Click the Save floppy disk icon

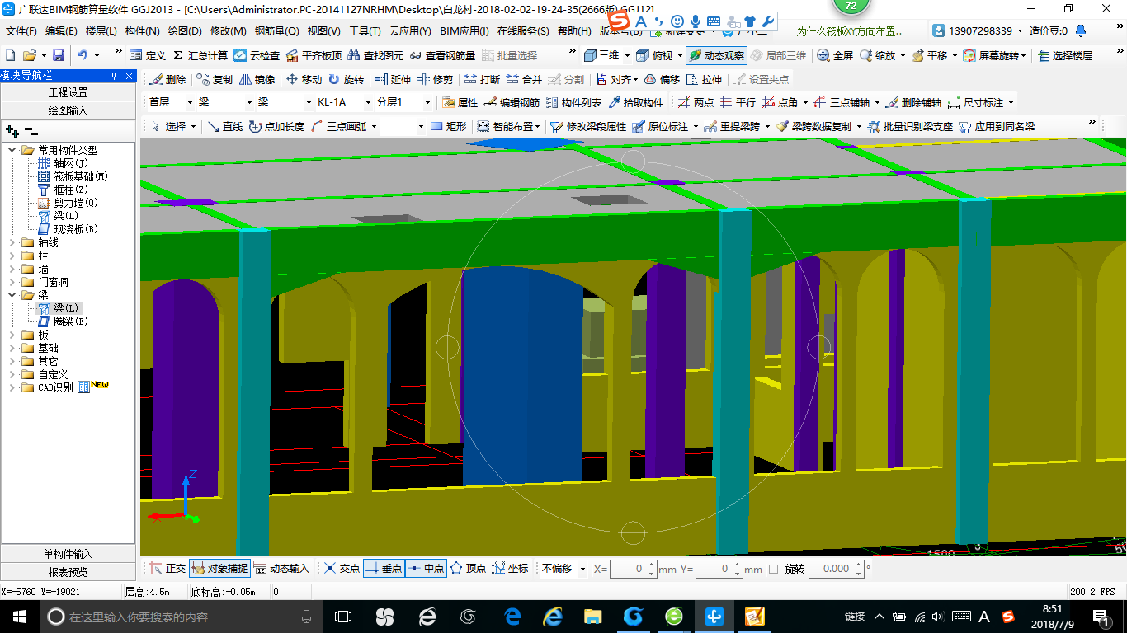pos(59,55)
